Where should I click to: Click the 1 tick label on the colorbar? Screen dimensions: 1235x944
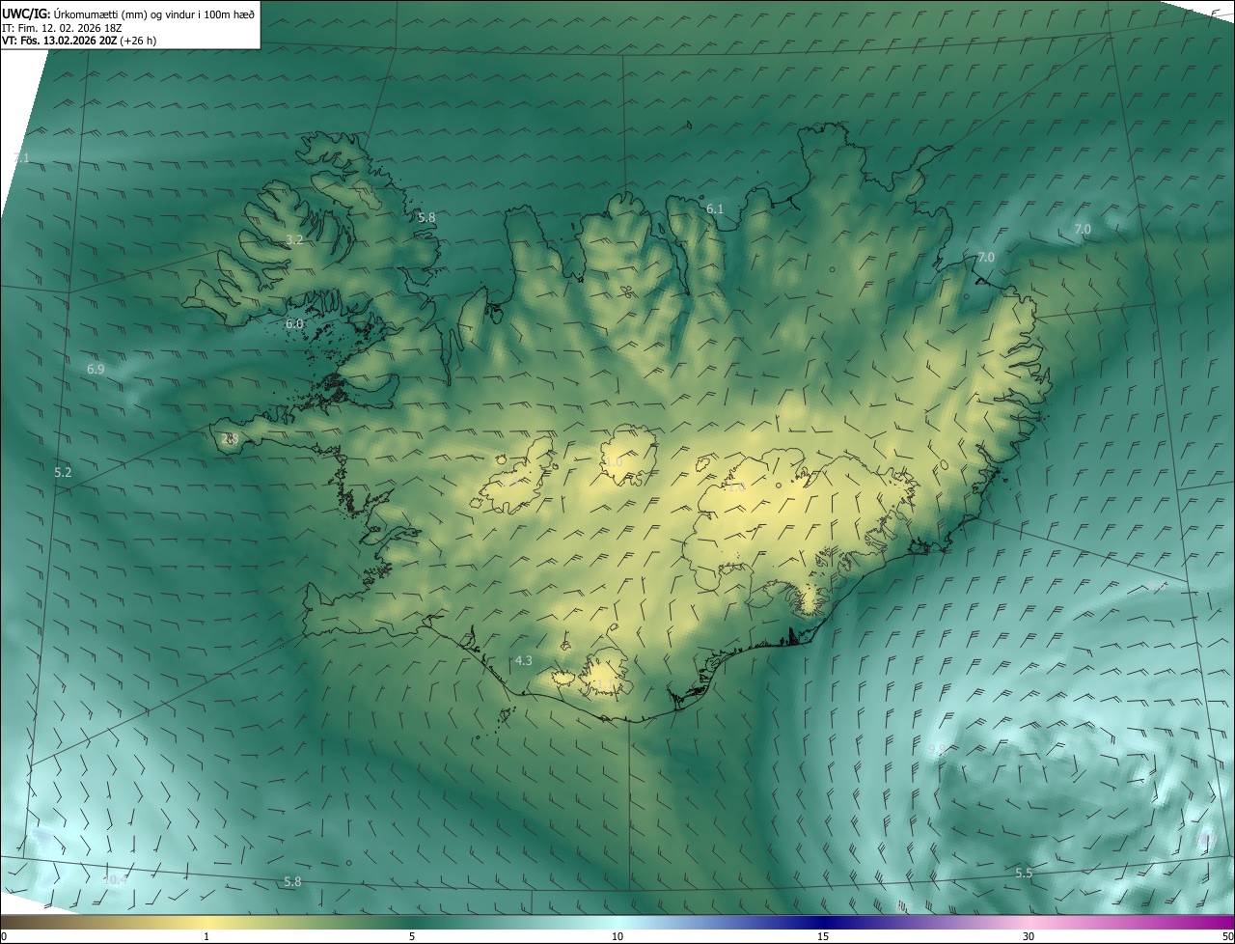point(206,936)
